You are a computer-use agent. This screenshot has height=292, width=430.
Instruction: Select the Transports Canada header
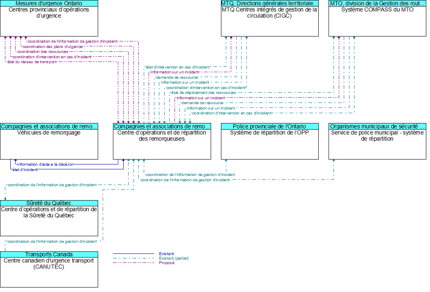coord(49,254)
